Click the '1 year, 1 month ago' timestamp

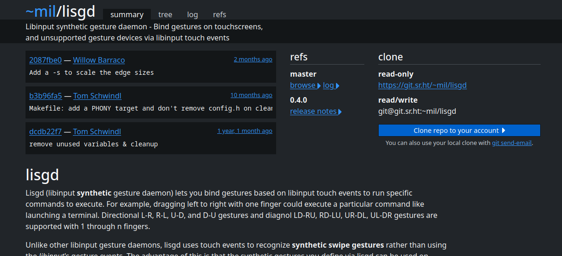[245, 131]
